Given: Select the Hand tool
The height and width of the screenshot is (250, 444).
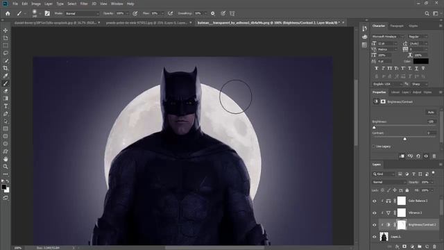Looking at the screenshot, I should point(6,159).
